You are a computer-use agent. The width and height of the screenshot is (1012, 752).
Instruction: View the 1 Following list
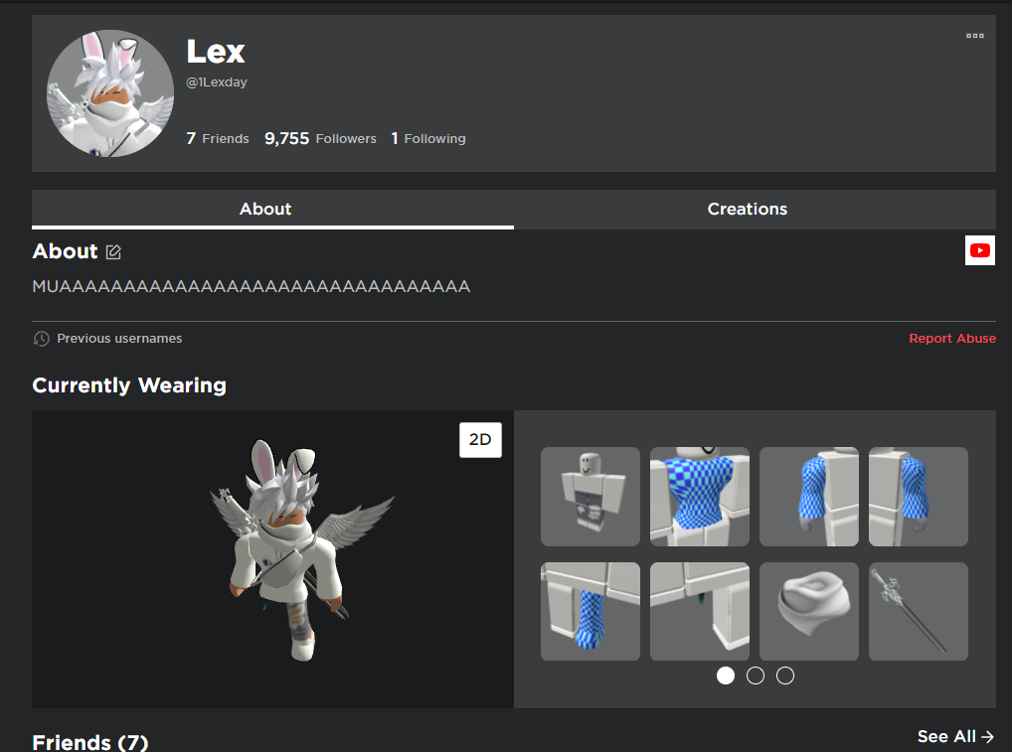coord(428,139)
